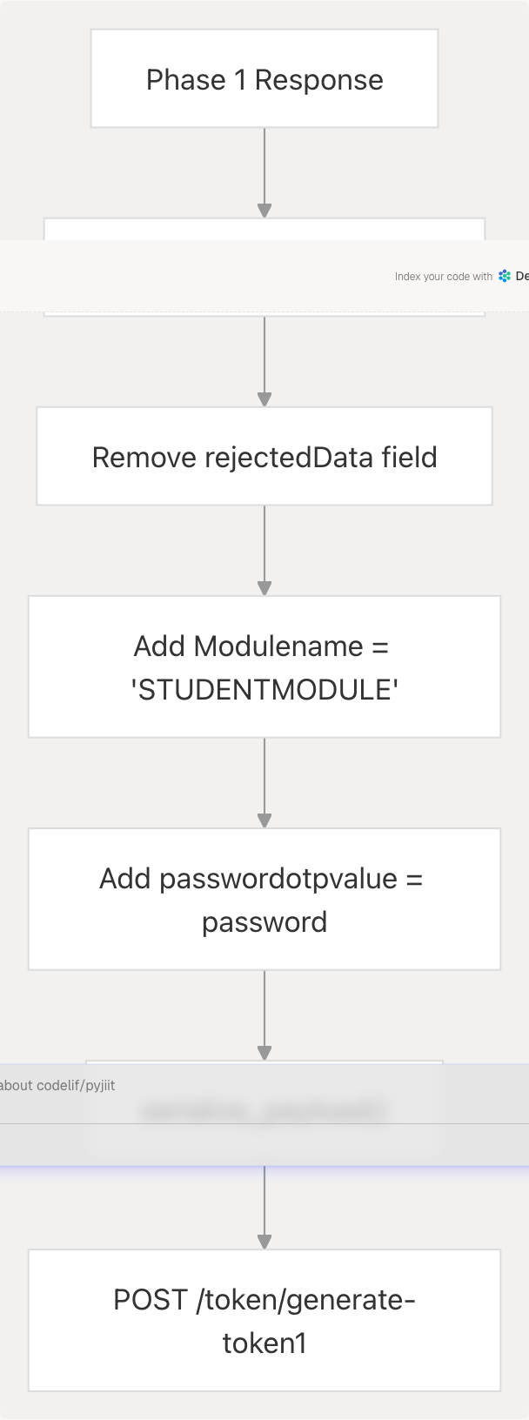Click the blurred node behind the input bar
Screen dimensions: 529x1420
tap(264, 1110)
